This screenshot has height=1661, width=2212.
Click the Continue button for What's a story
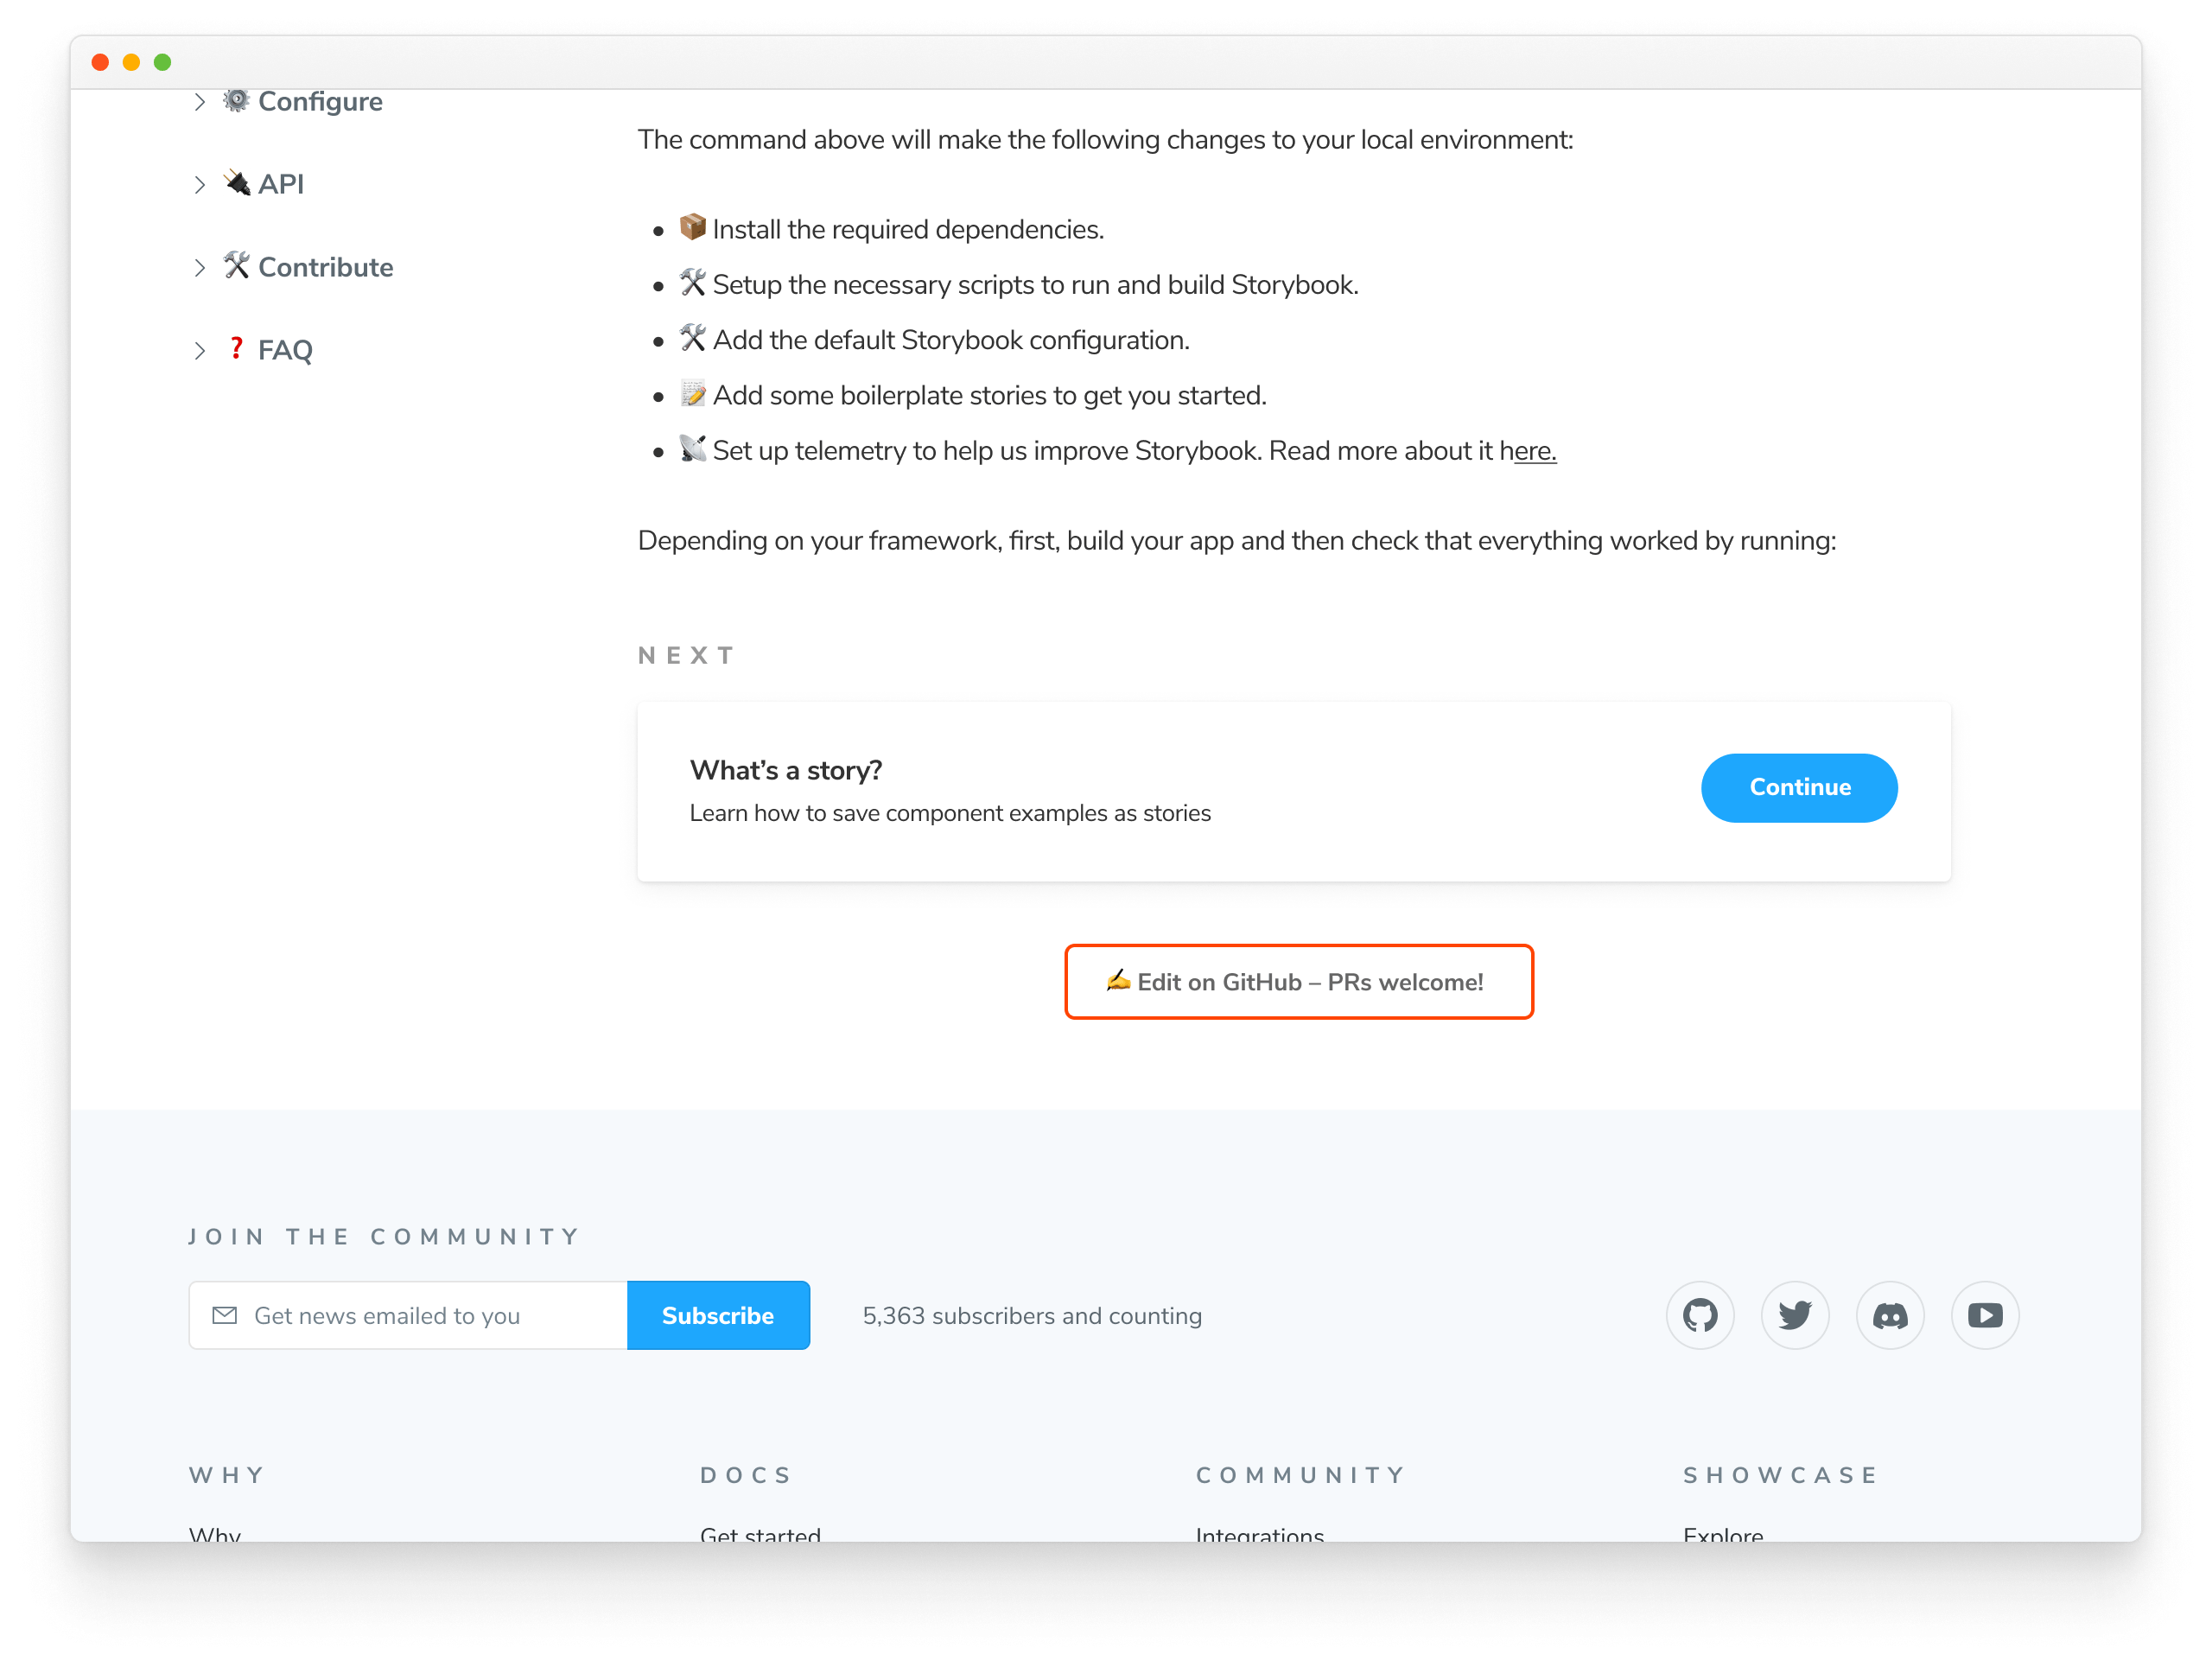[1799, 787]
